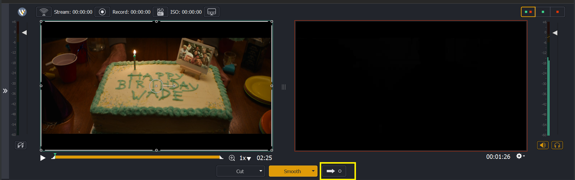575x180 pixels.
Task: Expand the side panel with double chevron
Action: point(5,91)
